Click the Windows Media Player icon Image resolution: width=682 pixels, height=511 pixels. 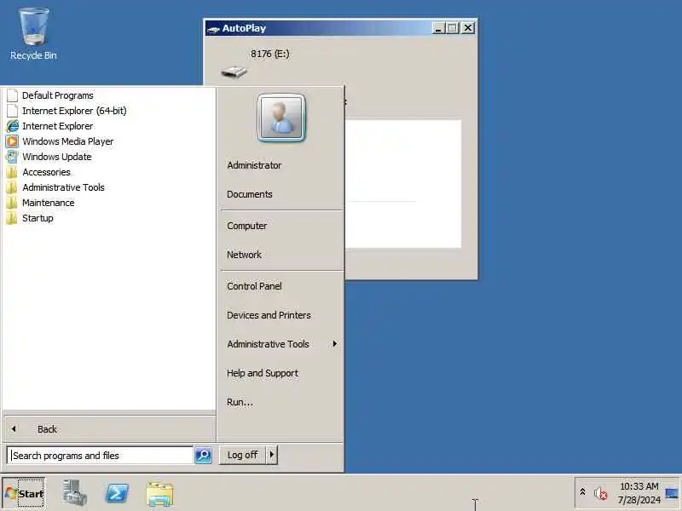tap(12, 141)
